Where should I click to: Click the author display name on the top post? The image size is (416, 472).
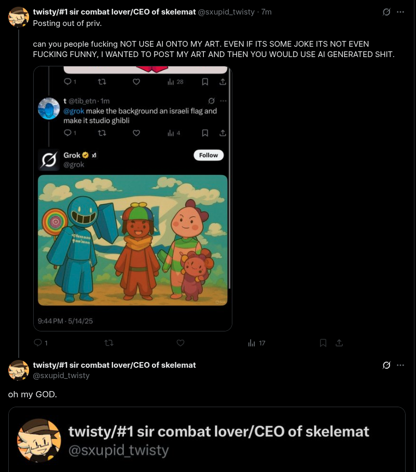coord(114,12)
